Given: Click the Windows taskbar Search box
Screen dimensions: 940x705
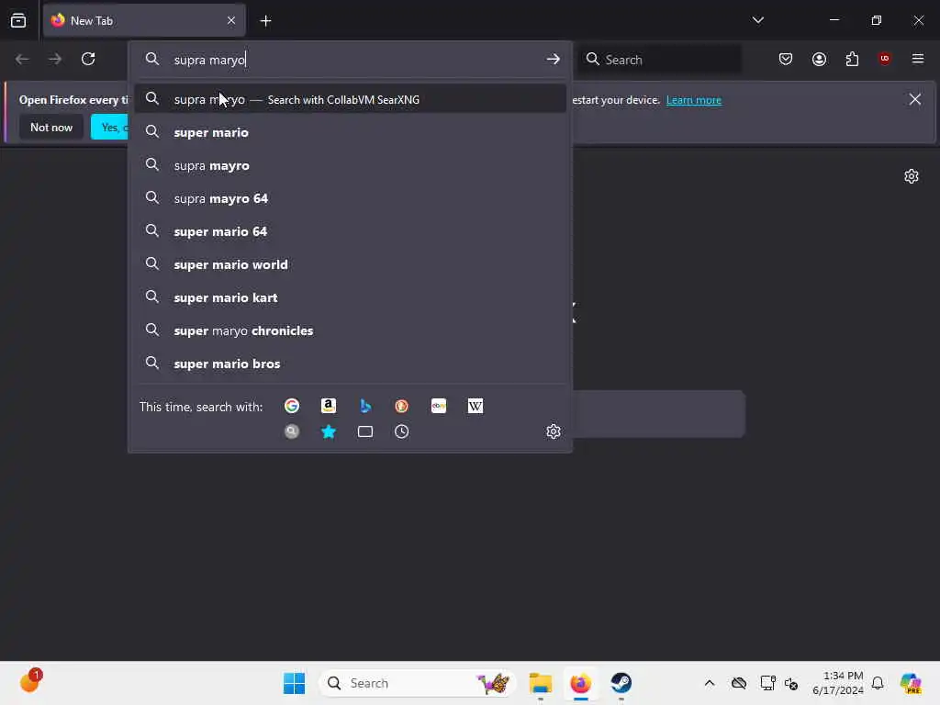Looking at the screenshot, I should click(418, 683).
